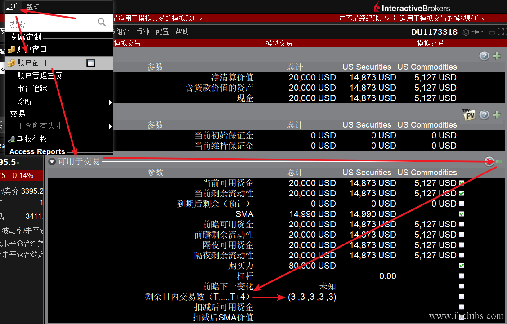Expand the 平仓所有头寸 submenu arrow
The height and width of the screenshot is (324, 507).
110,126
